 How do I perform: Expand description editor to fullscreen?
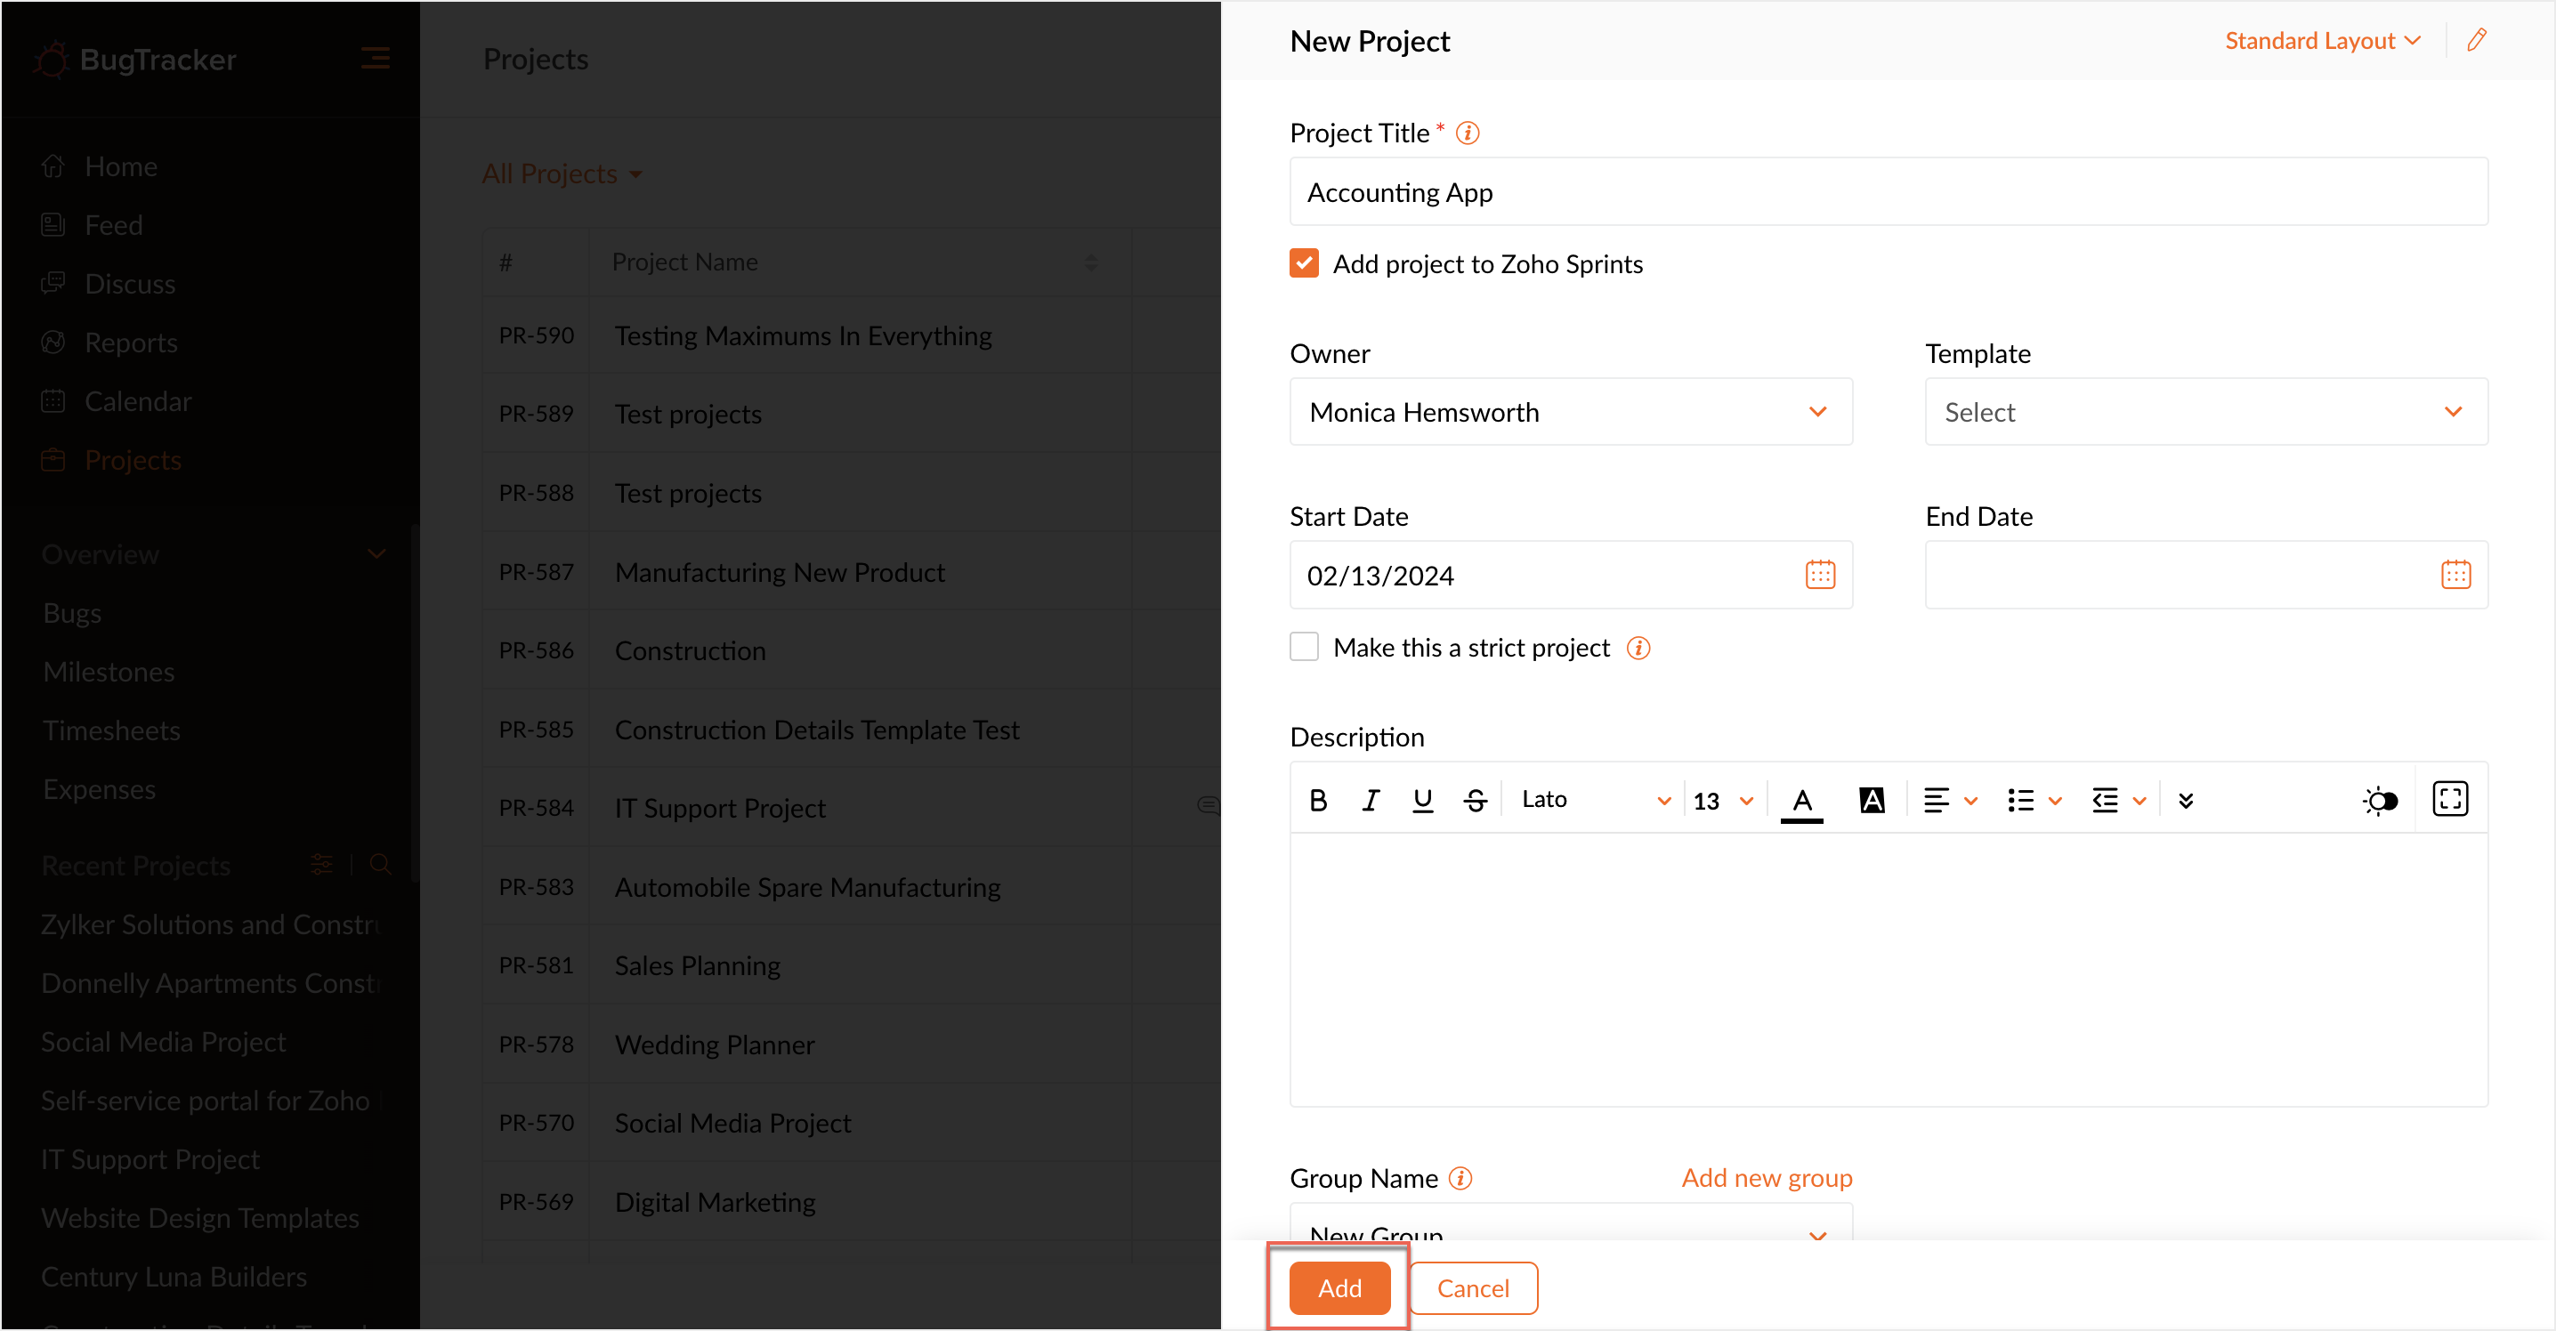[2449, 799]
